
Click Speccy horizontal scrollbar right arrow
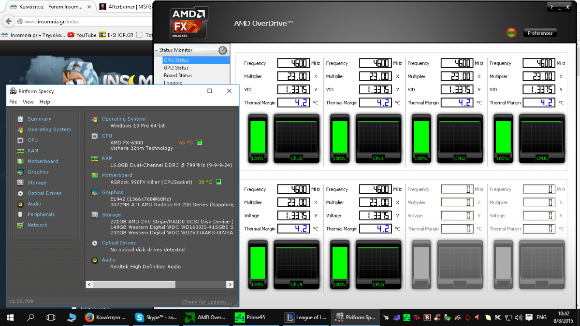point(230,285)
